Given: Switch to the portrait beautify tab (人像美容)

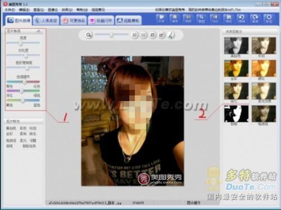Looking at the screenshot, I should pyautogui.click(x=46, y=20).
